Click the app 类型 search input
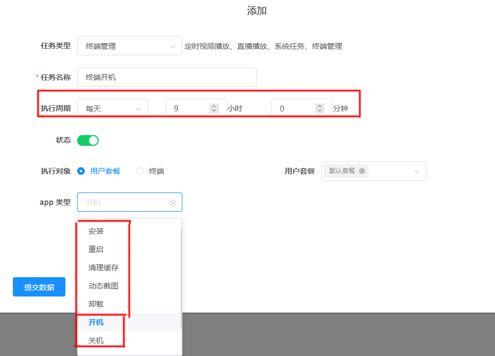495x356 pixels. click(x=124, y=203)
